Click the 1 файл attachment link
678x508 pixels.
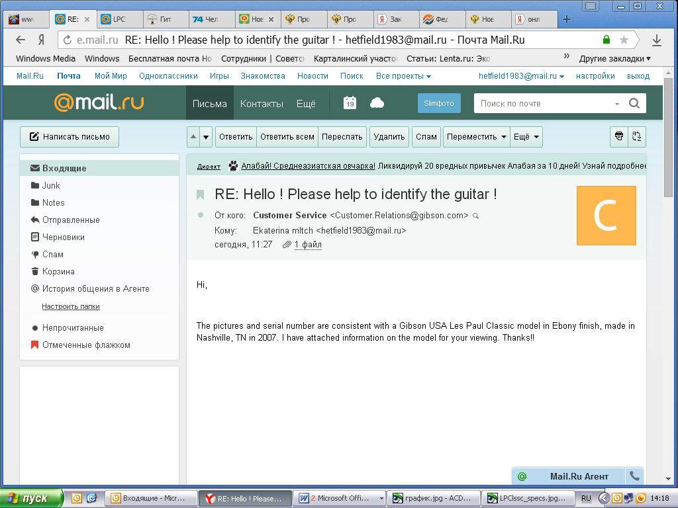[309, 245]
